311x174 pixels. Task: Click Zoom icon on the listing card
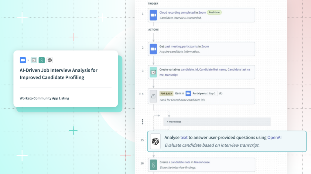pyautogui.click(x=23, y=60)
